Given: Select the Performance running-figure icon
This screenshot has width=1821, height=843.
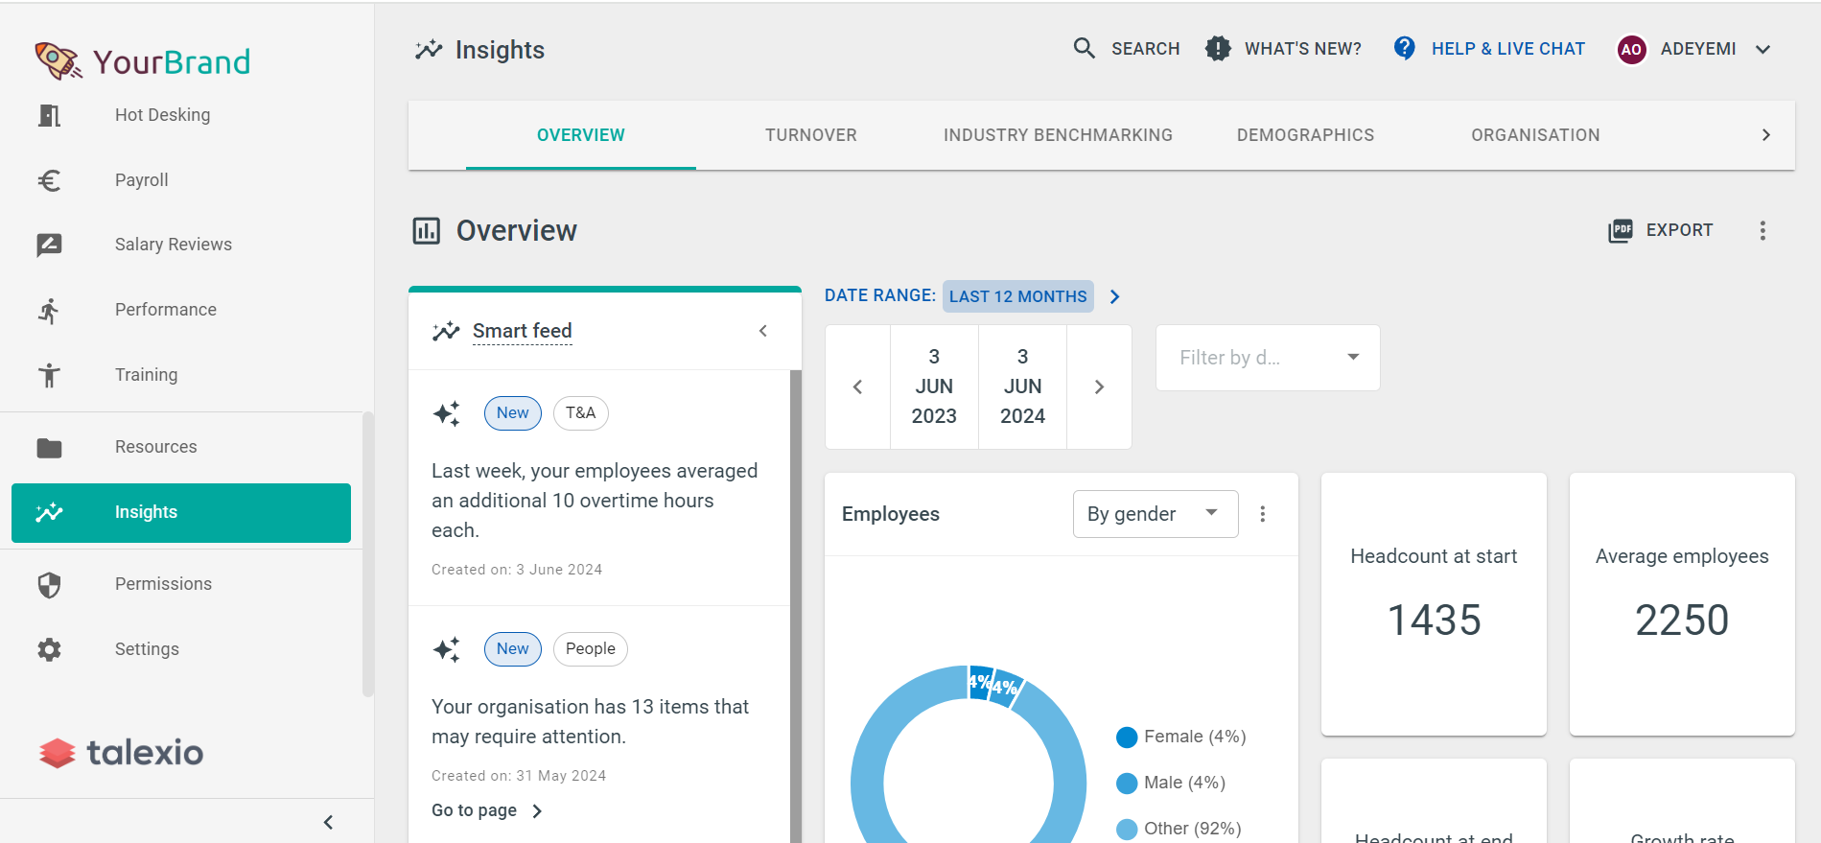Looking at the screenshot, I should [x=49, y=310].
